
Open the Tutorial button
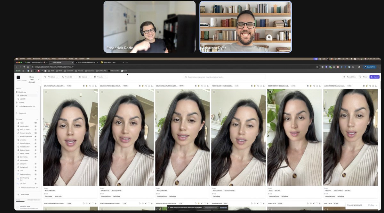(x=364, y=77)
